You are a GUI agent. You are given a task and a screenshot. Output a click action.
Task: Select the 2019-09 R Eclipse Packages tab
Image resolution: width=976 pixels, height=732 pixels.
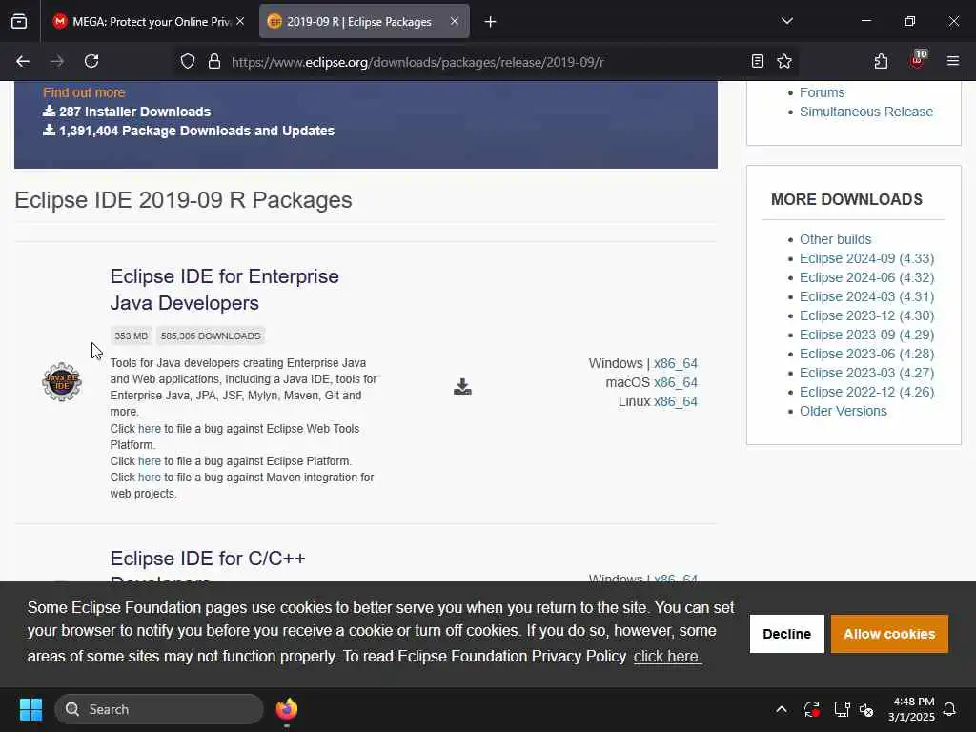(x=364, y=22)
